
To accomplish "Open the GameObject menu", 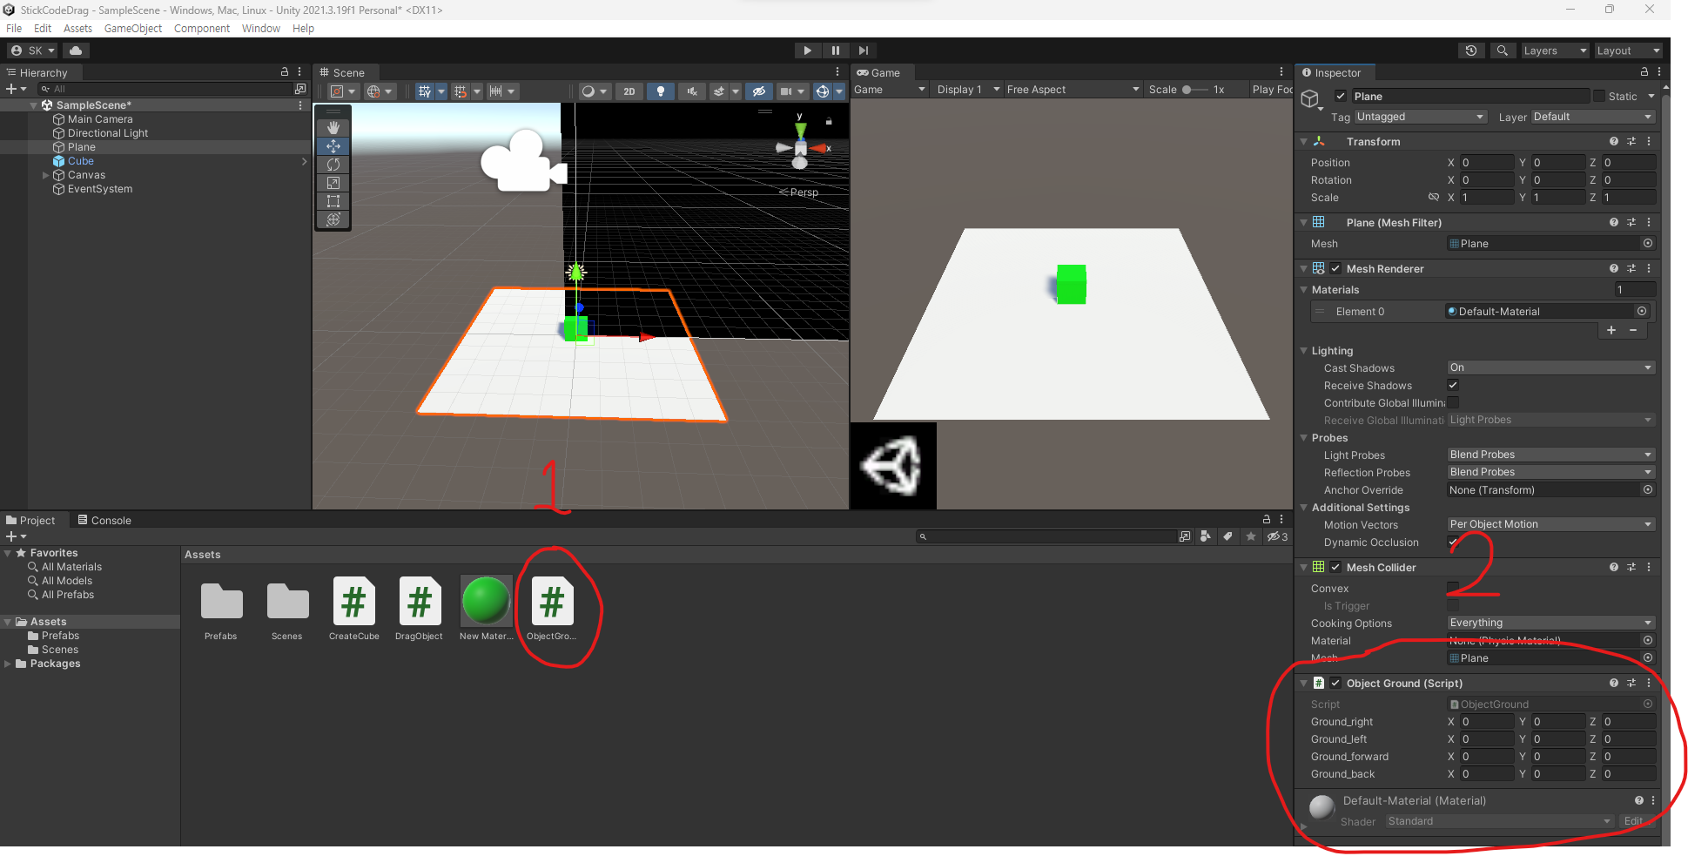I will pos(132,29).
